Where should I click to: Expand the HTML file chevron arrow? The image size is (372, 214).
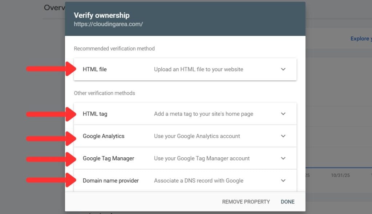(283, 69)
